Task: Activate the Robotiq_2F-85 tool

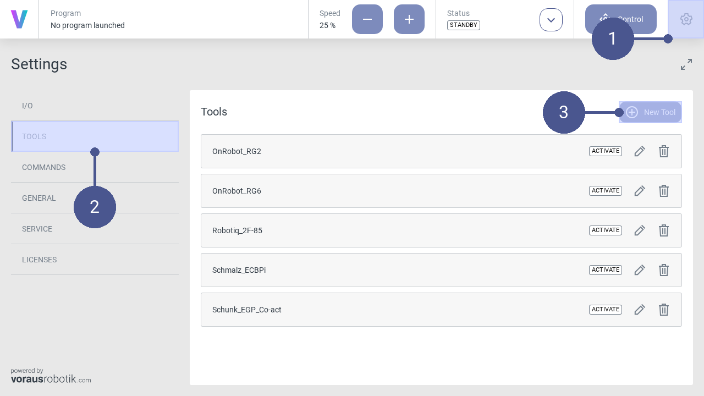Action: pos(605,230)
